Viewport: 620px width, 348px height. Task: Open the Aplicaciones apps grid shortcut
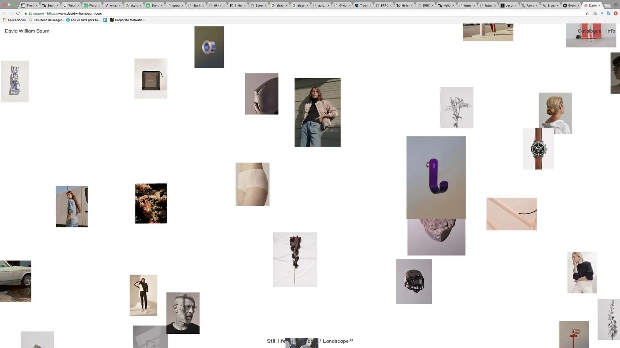click(14, 20)
